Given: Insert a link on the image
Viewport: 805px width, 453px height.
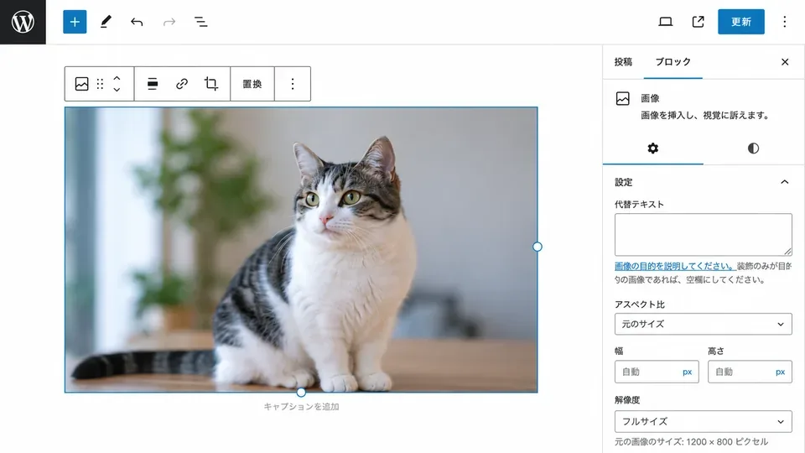Looking at the screenshot, I should (x=182, y=84).
